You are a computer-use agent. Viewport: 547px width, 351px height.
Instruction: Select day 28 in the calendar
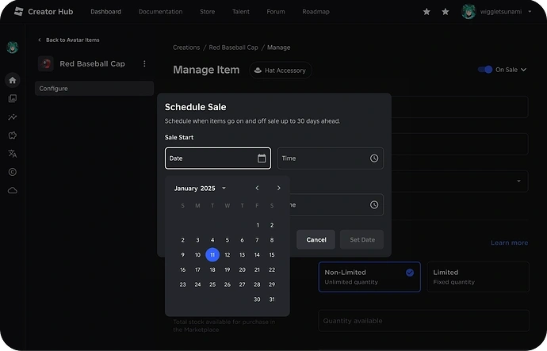point(257,284)
